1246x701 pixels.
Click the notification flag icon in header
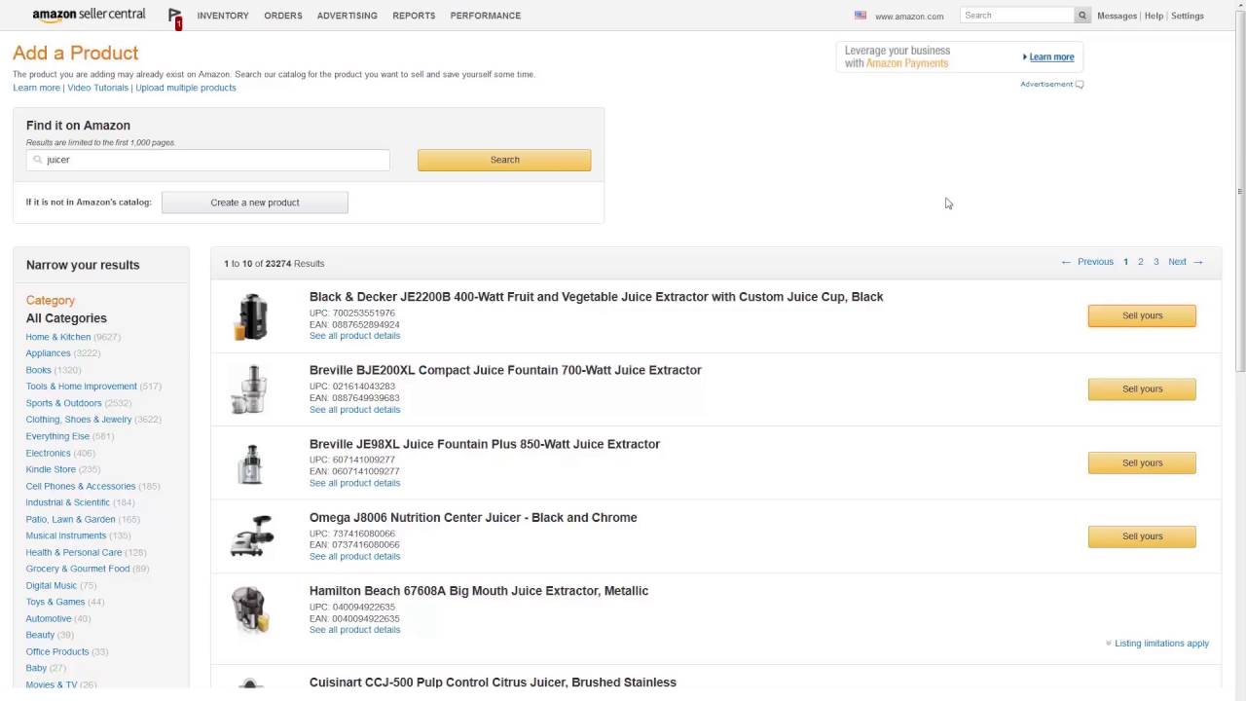click(x=174, y=16)
